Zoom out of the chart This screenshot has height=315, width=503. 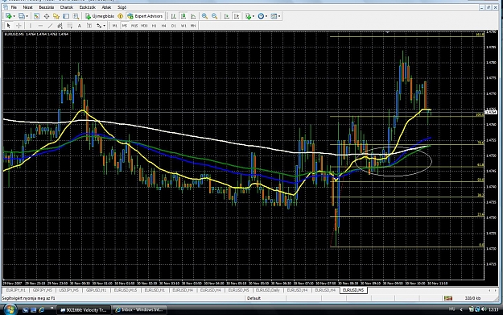pos(215,16)
